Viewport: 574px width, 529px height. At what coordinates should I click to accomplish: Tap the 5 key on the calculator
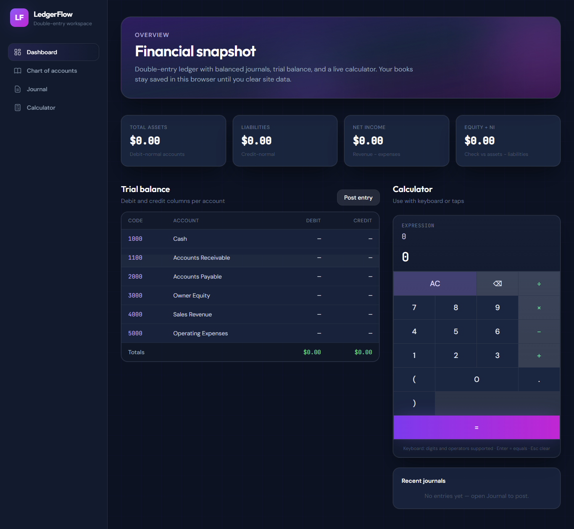point(456,332)
